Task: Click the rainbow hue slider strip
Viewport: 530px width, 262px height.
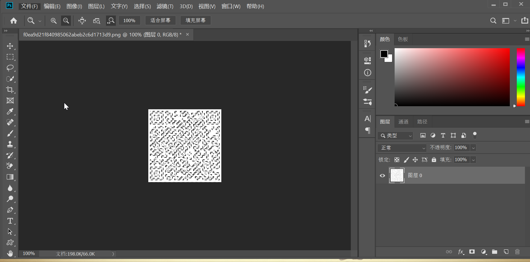Action: click(x=521, y=77)
